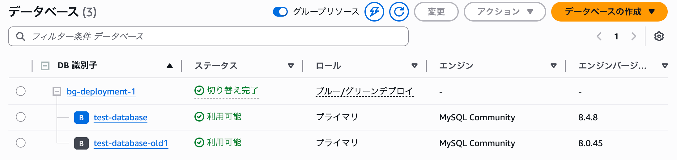The image size is (677, 160).
Task: Click the lightning bolt icon button
Action: coord(374,12)
